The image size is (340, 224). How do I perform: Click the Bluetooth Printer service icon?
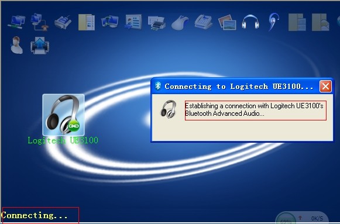tap(157, 23)
